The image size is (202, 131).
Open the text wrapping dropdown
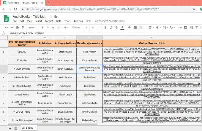click(x=165, y=28)
